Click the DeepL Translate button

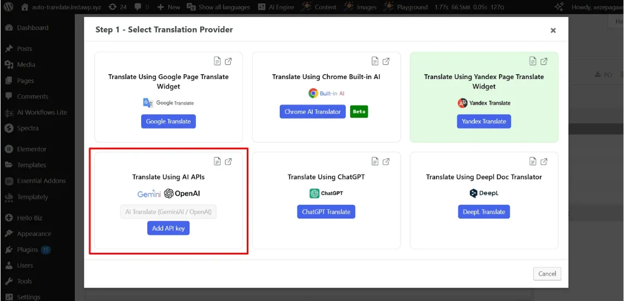[x=484, y=212]
